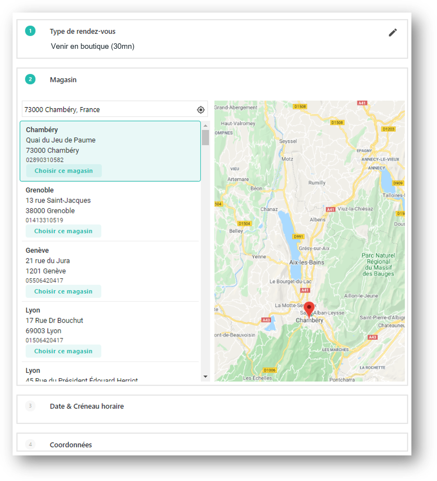This screenshot has height=481, width=437.
Task: Click the step 4 Coordonnées circle badge
Action: 30,444
